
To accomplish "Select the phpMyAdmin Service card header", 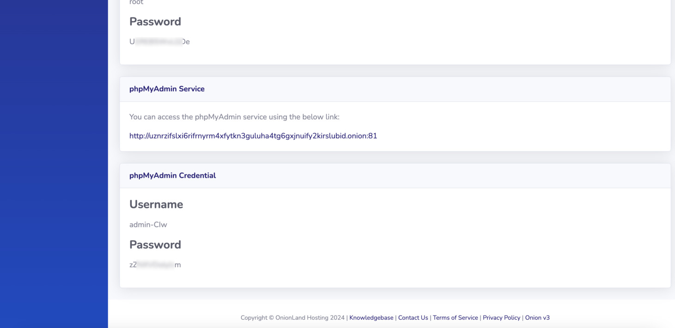I will [x=395, y=89].
